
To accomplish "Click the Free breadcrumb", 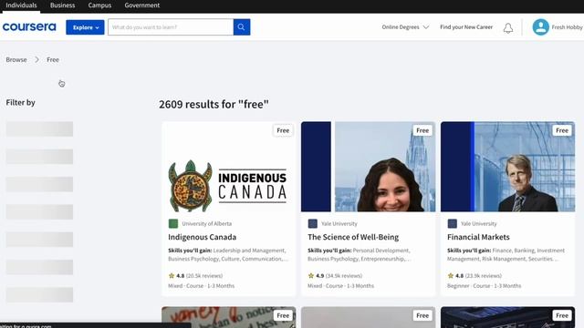I will point(53,59).
